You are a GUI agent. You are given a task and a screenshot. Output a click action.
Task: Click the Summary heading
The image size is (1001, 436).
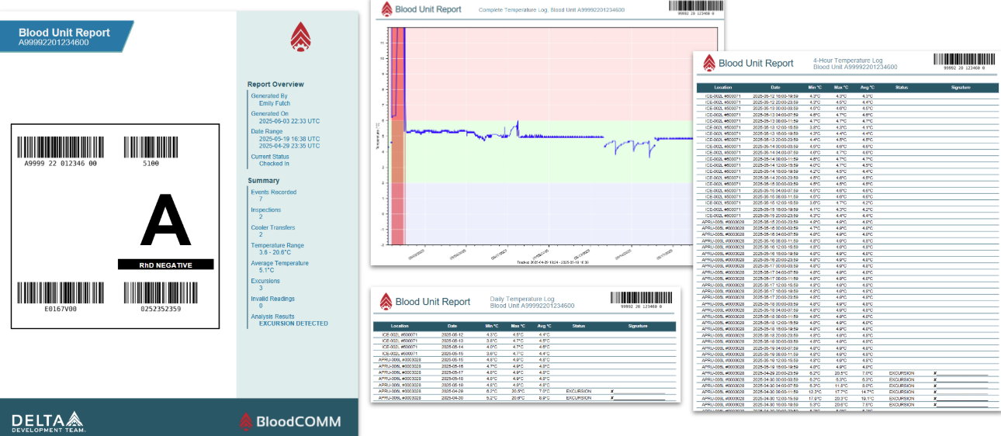click(x=263, y=180)
